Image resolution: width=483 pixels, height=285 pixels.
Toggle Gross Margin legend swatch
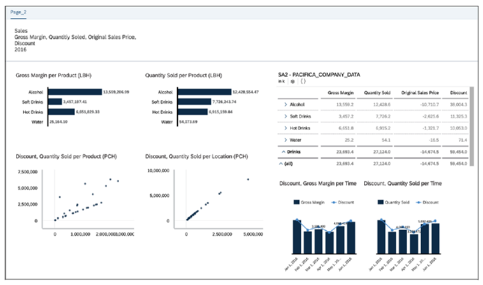coord(296,202)
